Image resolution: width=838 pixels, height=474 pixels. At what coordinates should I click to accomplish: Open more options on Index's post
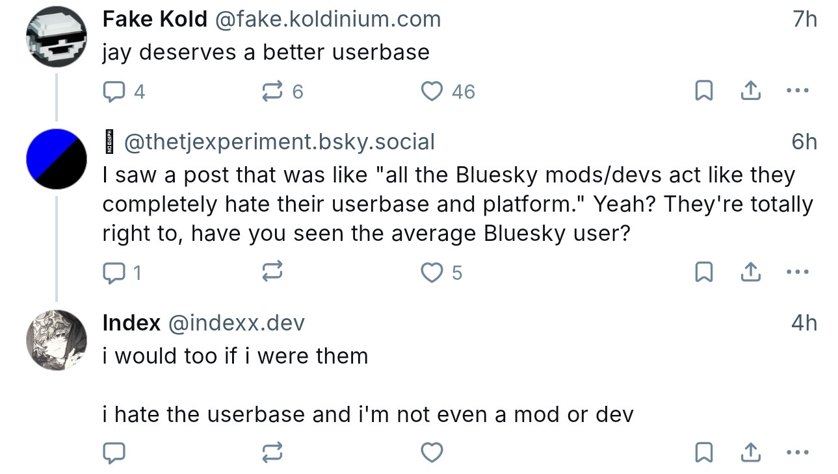pyautogui.click(x=797, y=453)
